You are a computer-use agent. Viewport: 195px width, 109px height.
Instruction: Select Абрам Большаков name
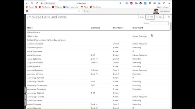[35, 44]
